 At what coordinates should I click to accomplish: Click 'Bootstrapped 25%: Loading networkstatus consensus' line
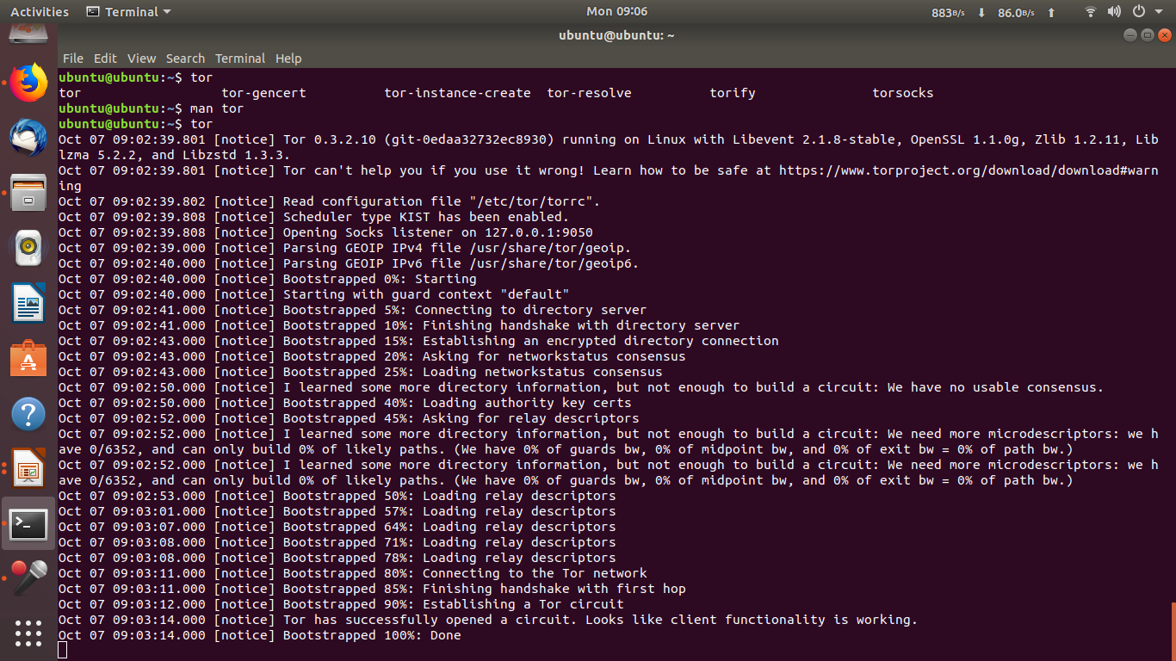tap(473, 372)
